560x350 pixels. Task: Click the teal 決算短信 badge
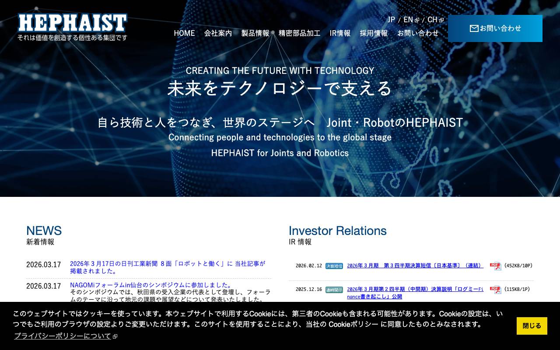click(334, 266)
